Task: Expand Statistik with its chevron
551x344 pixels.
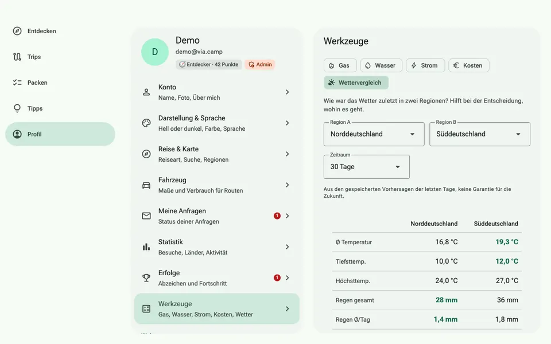Action: click(x=288, y=247)
